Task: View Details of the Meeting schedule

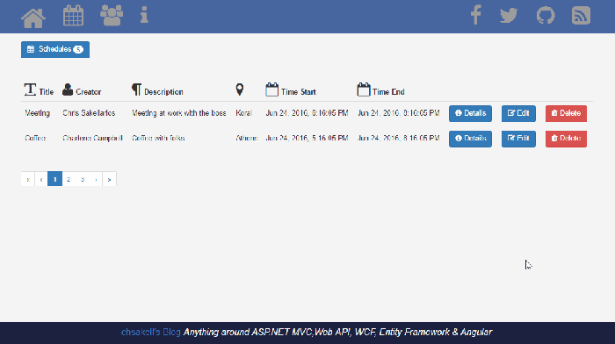Action: 470,113
